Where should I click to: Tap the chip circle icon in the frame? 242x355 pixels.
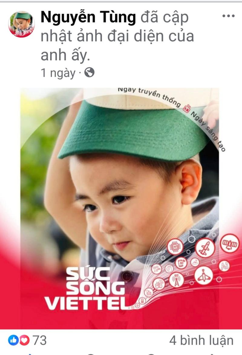click(x=175, y=247)
